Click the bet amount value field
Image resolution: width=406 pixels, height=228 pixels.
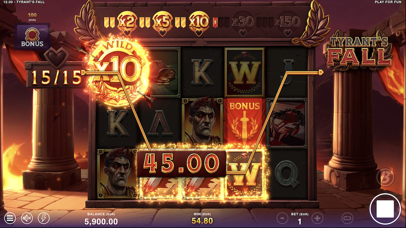coord(300,221)
